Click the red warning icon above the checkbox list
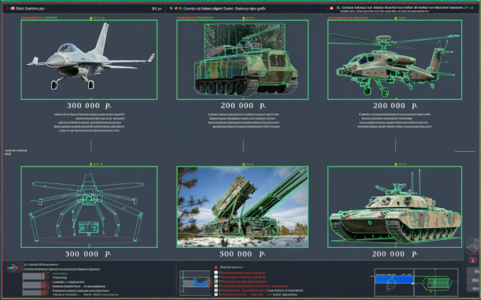Viewport: 481px width, 300px height. (216, 267)
